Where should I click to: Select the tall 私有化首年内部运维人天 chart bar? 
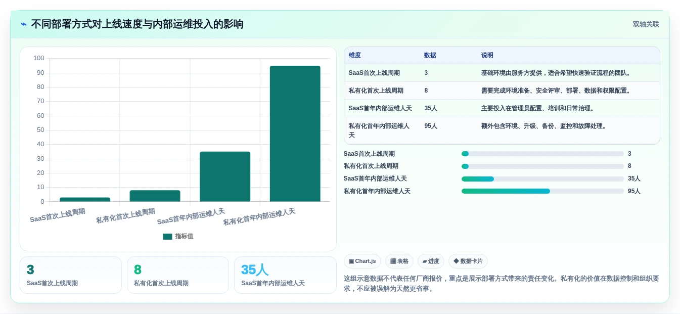pyautogui.click(x=295, y=133)
